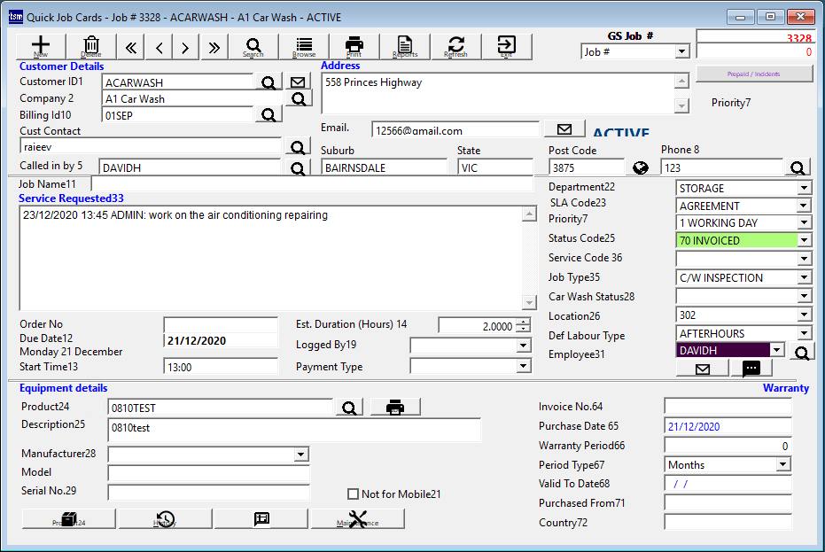The height and width of the screenshot is (552, 825).
Task: Send email using envelope next to Email field
Action: (564, 129)
